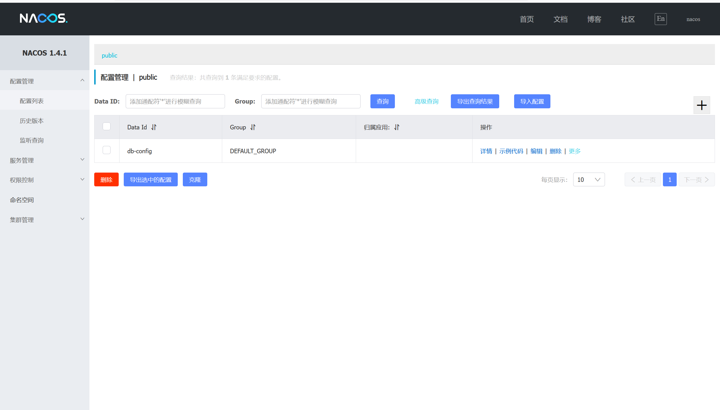The width and height of the screenshot is (720, 410).
Task: Click the 导入配置 button
Action: tap(532, 101)
